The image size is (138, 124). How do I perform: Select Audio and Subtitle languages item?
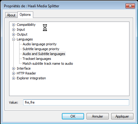(44, 54)
